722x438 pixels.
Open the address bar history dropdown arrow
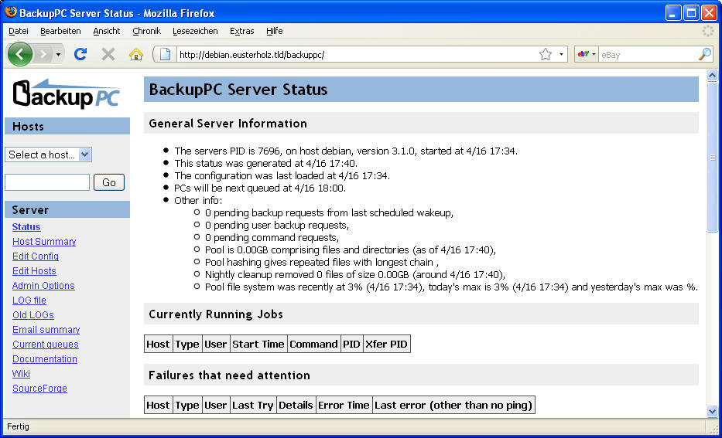[x=561, y=54]
